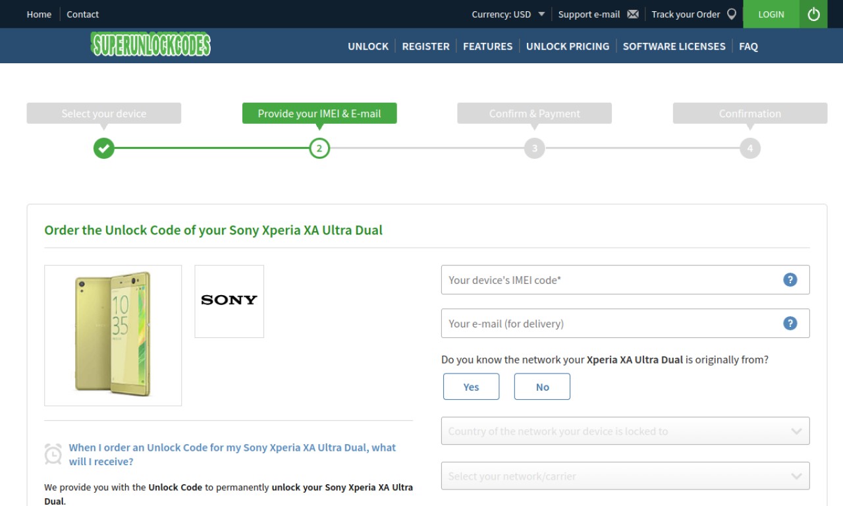This screenshot has width=843, height=506.
Task: Open the UNLOCK menu item
Action: 368,46
